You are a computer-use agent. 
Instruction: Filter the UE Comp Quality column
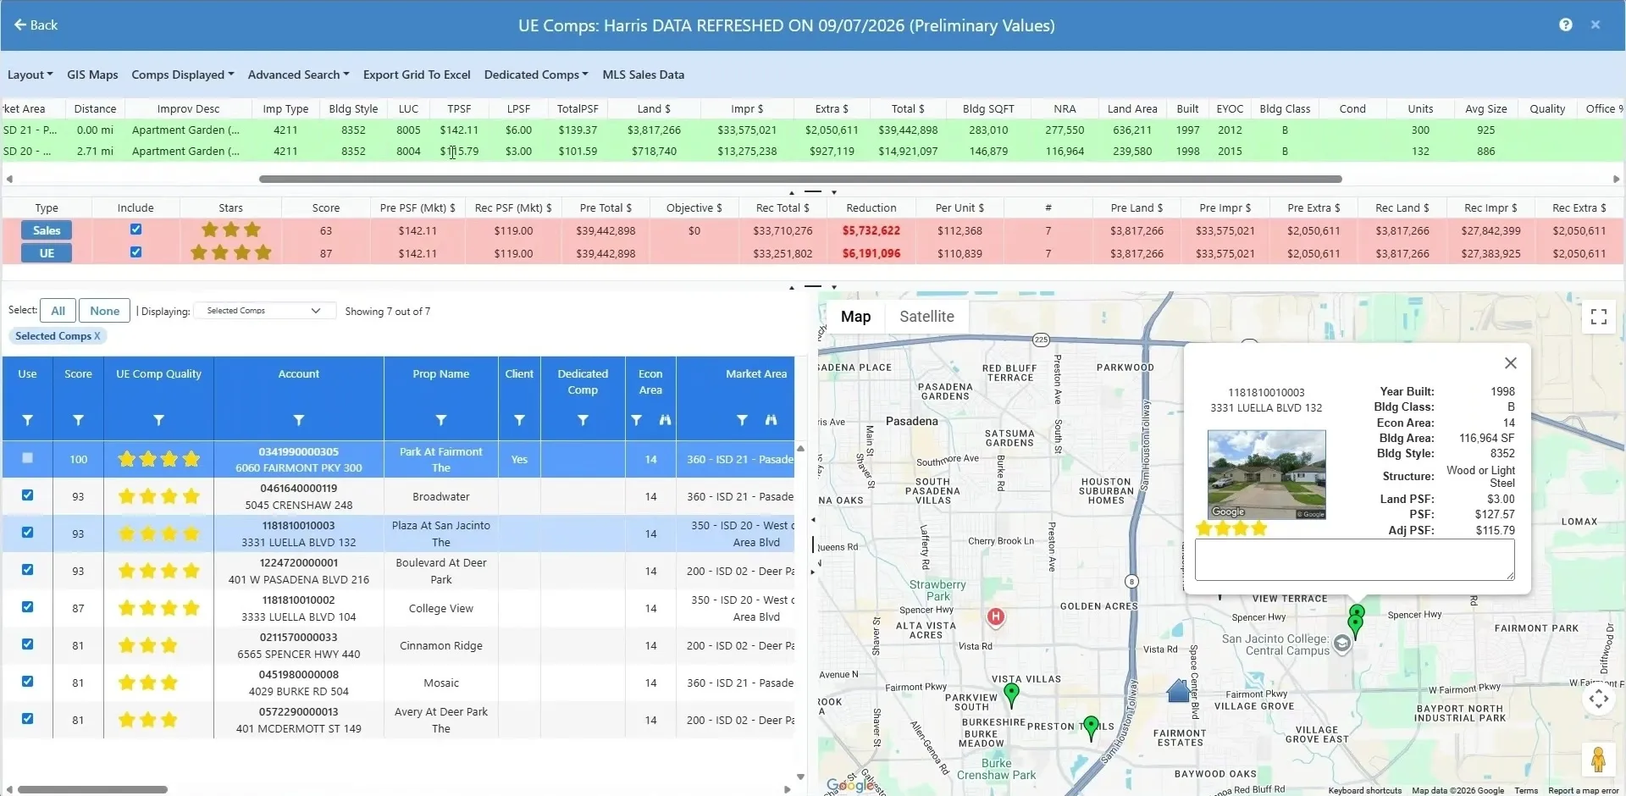click(x=158, y=420)
